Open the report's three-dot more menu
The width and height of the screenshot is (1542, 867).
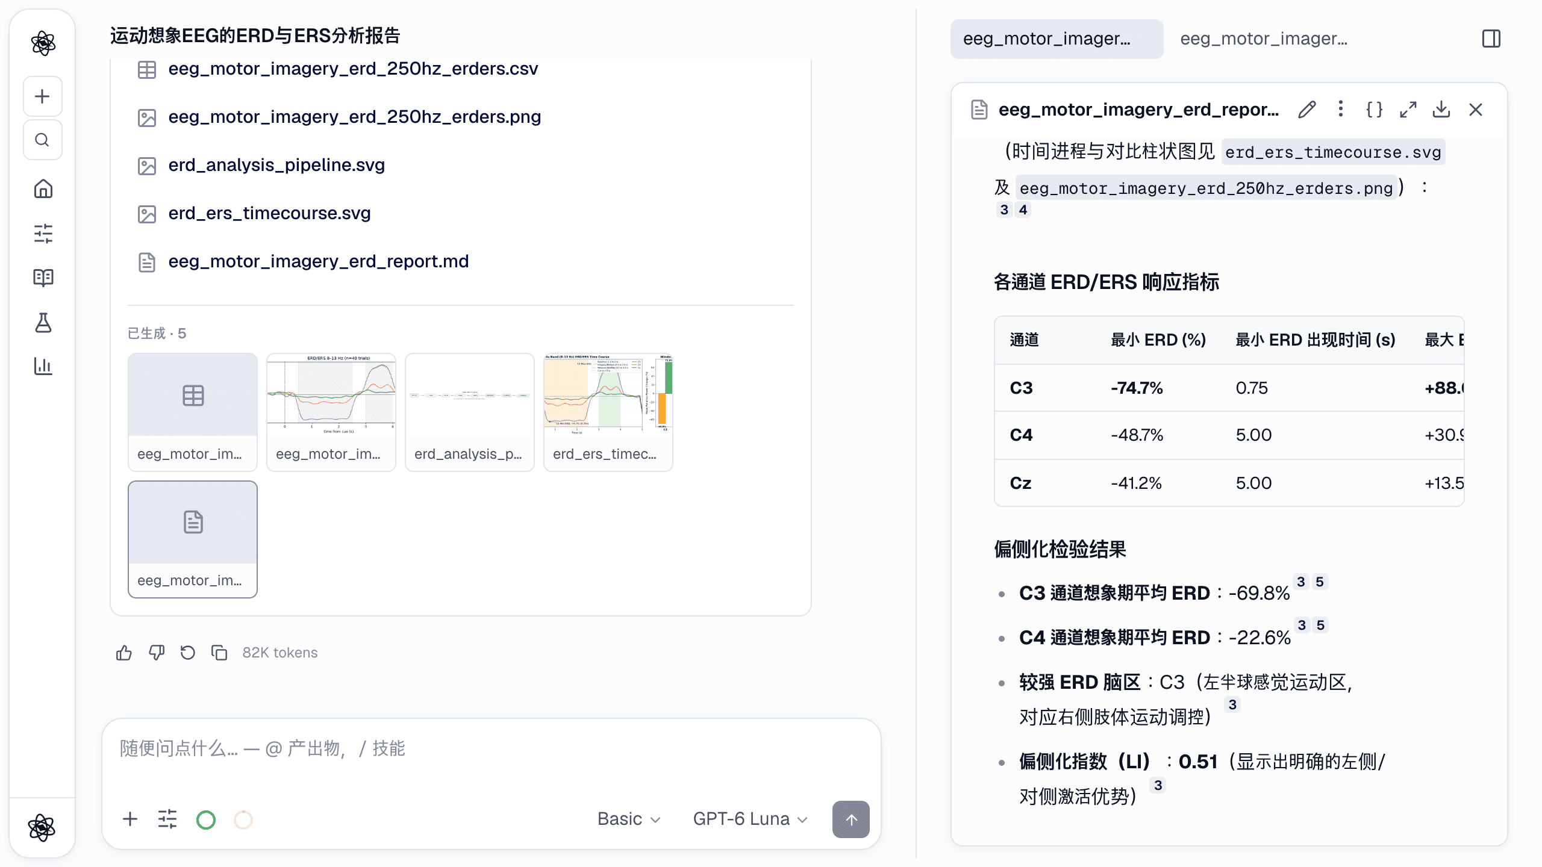(1341, 110)
